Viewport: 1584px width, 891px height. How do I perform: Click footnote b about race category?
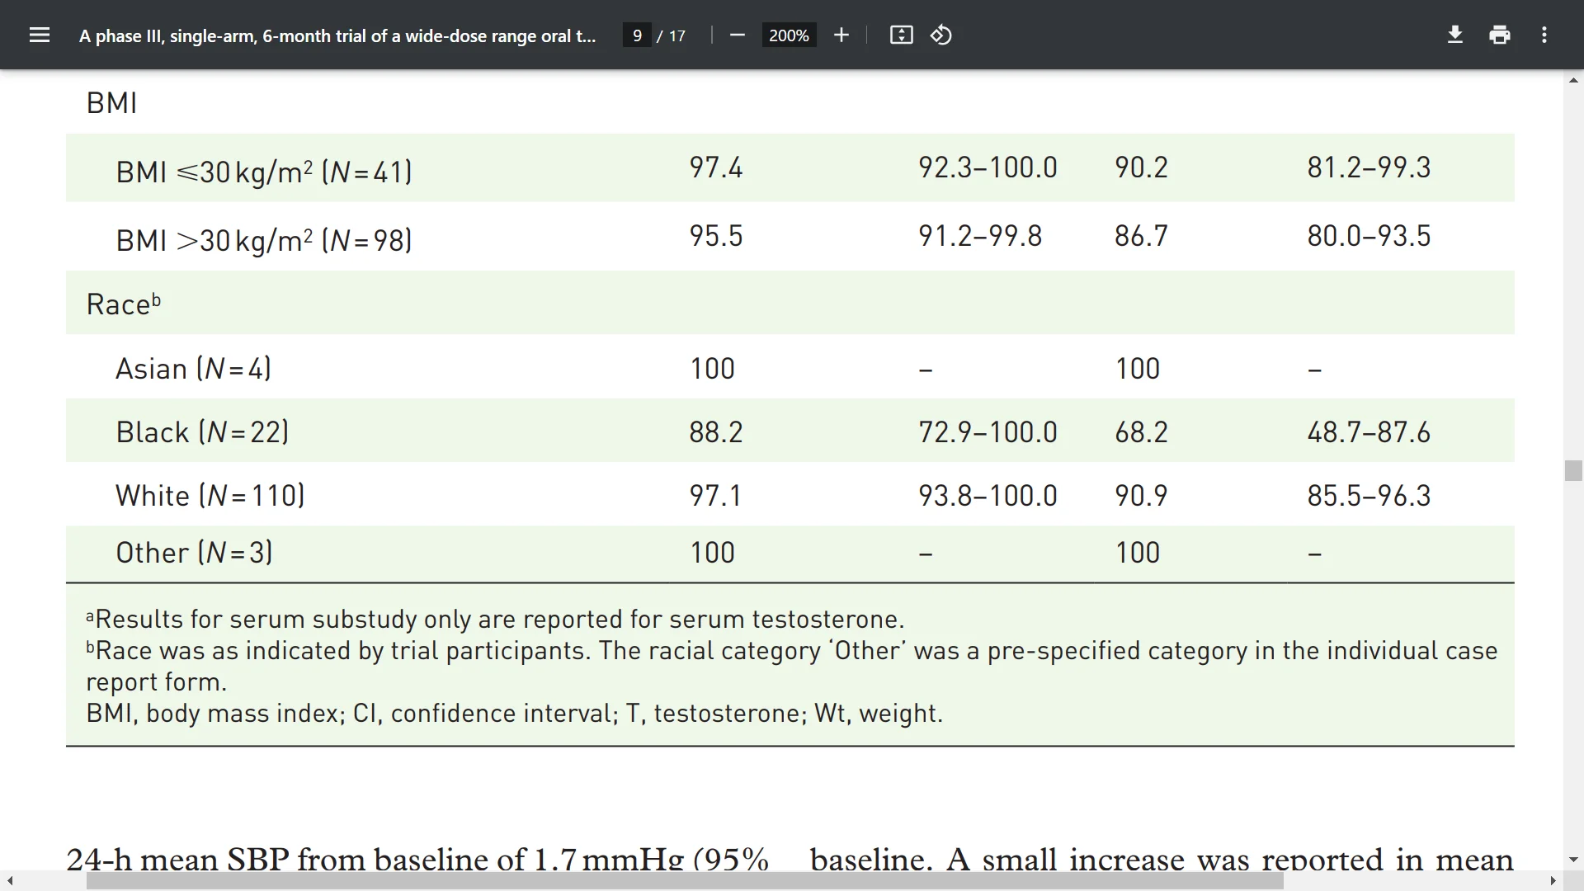point(792,666)
